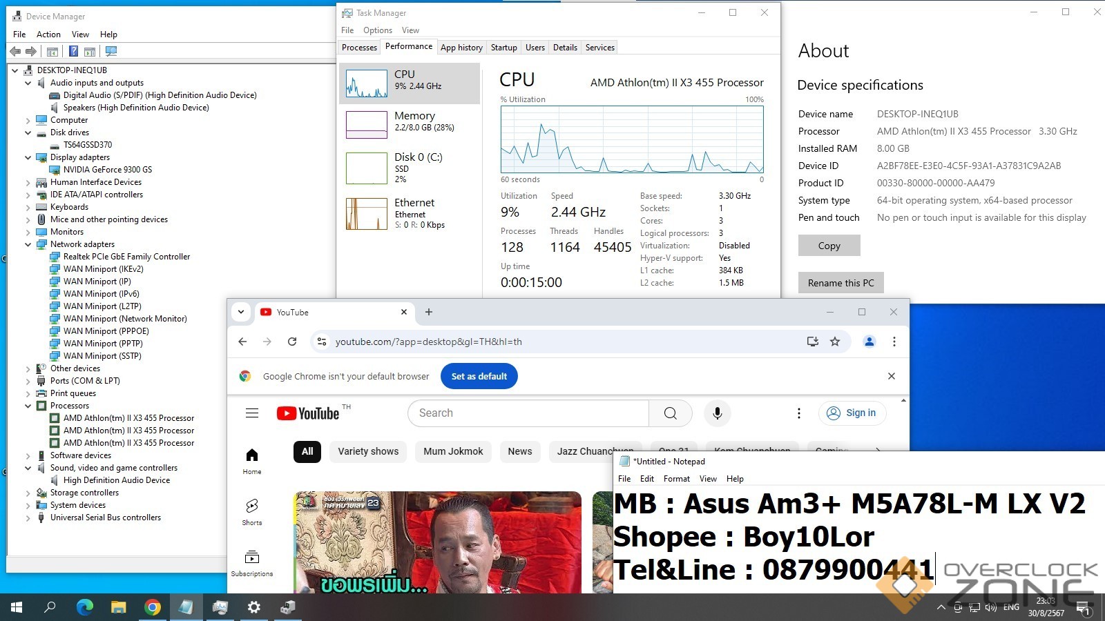1105x621 pixels.
Task: Bookmark this page with the star icon
Action: point(835,342)
